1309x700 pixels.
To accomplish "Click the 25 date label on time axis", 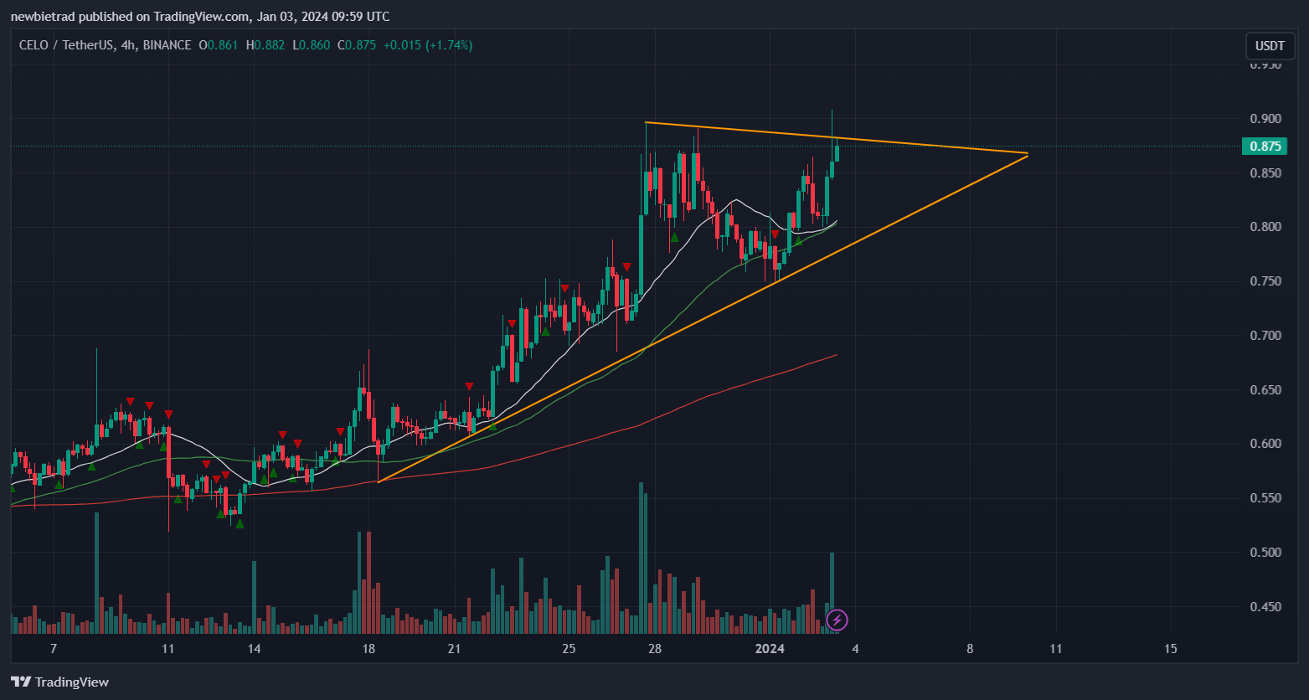I will (569, 649).
